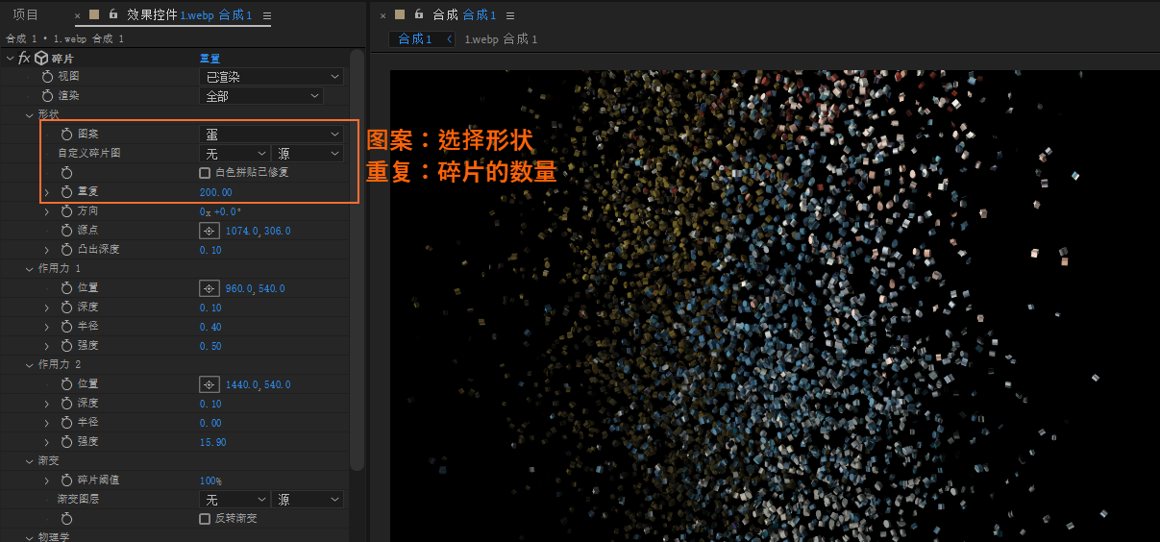
Task: Toggle stopwatch for 图案 property
Action: [66, 134]
